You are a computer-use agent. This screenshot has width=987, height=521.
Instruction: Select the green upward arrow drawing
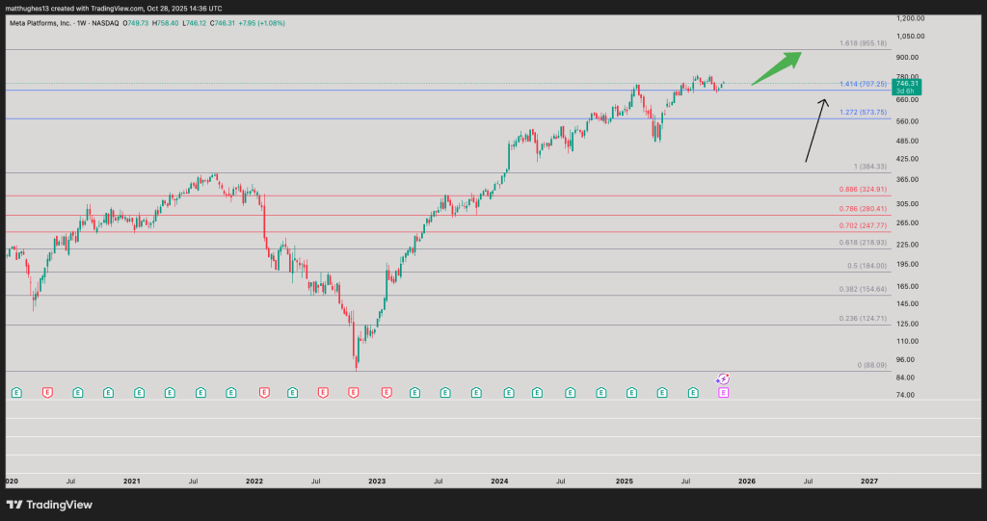[778, 68]
